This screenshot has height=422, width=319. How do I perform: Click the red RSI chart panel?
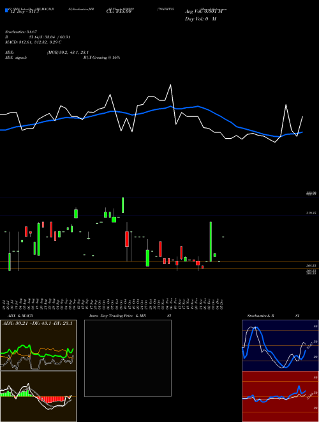pyautogui.click(x=280, y=396)
